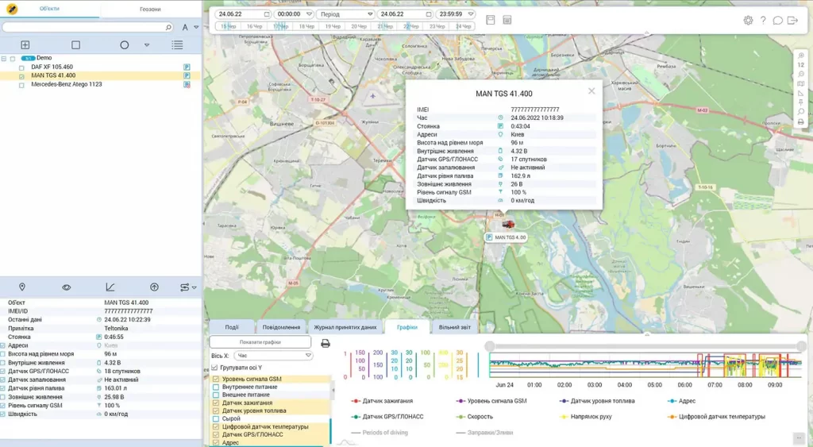Click the start date field 24.06.22
This screenshot has height=447, width=813.
click(244, 14)
